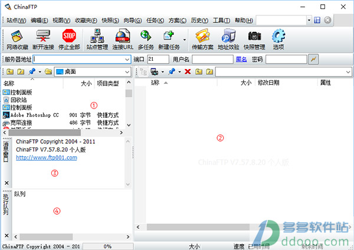
Task: Click the local pane blue pin icon
Action: [x=32, y=72]
